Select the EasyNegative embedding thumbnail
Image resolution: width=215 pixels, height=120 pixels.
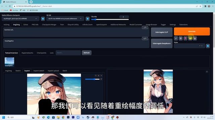pyautogui.click(x=9, y=62)
